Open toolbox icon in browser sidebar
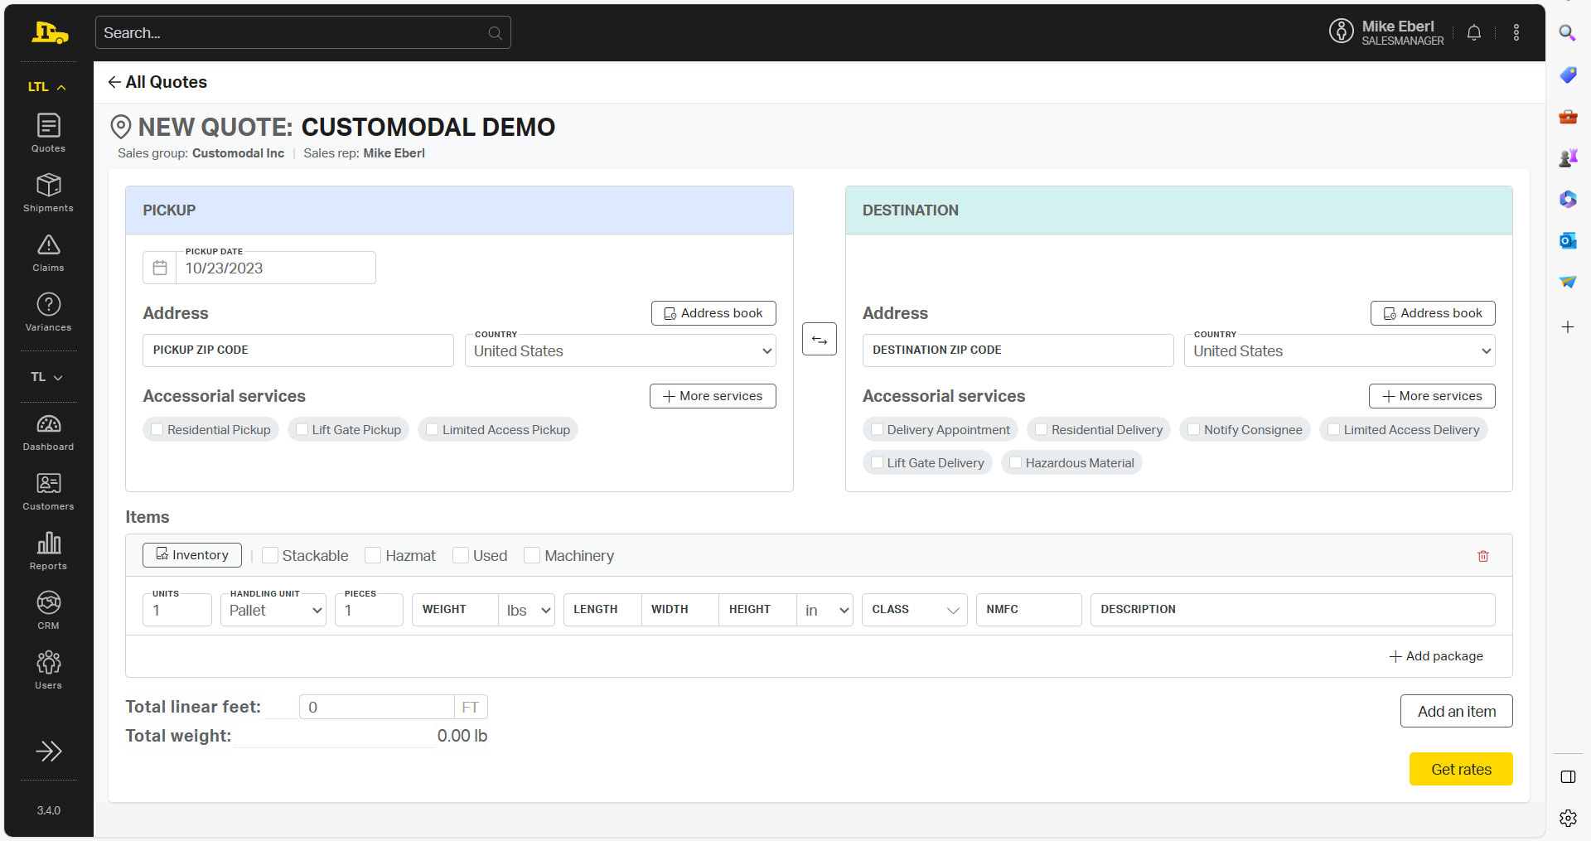1591x841 pixels. pyautogui.click(x=1567, y=116)
